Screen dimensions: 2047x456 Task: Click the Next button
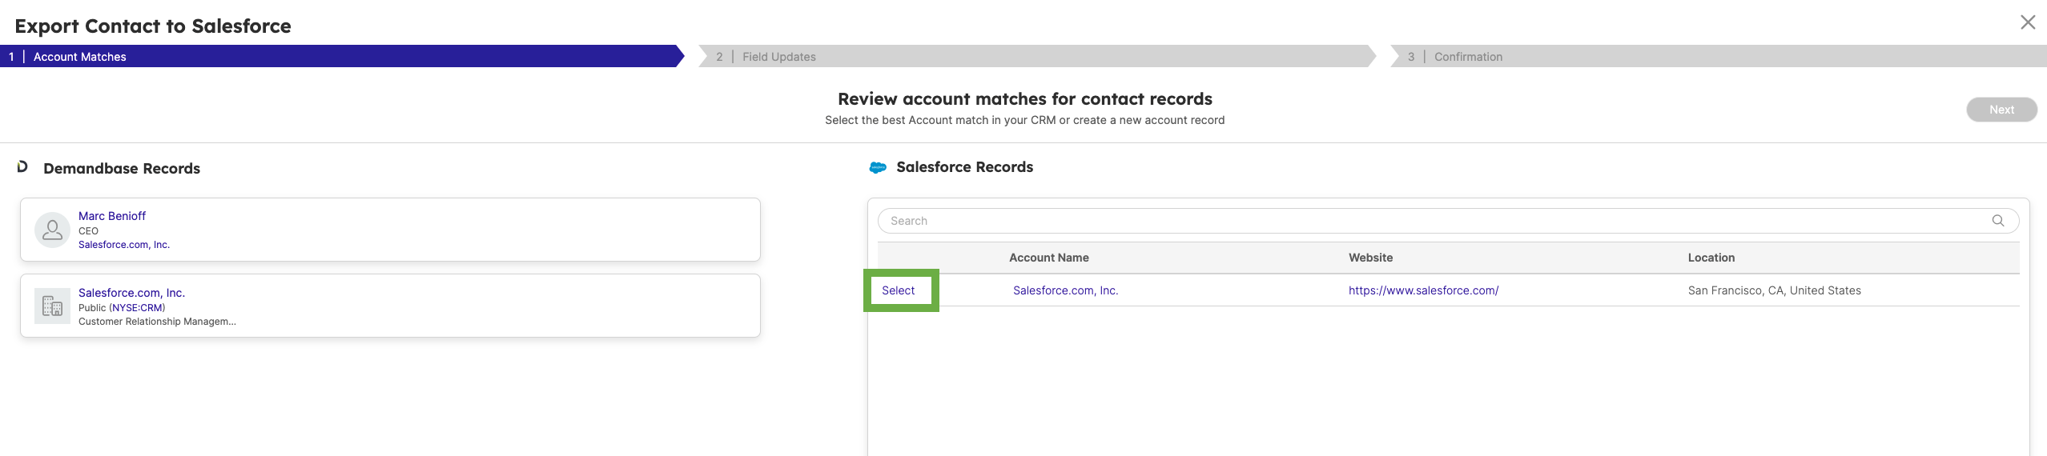2001,110
